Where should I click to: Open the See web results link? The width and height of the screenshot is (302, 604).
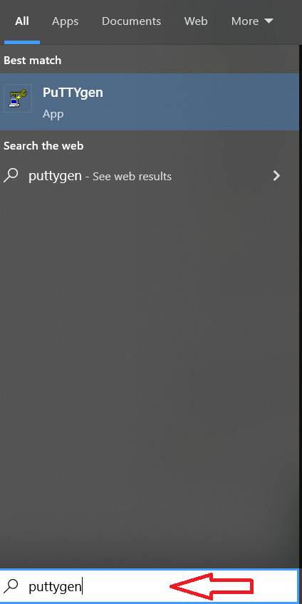point(132,177)
